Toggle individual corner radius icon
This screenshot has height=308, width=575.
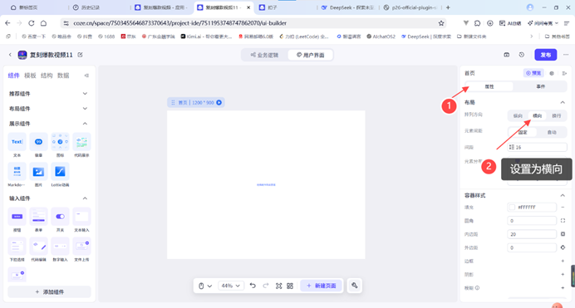coord(563,221)
